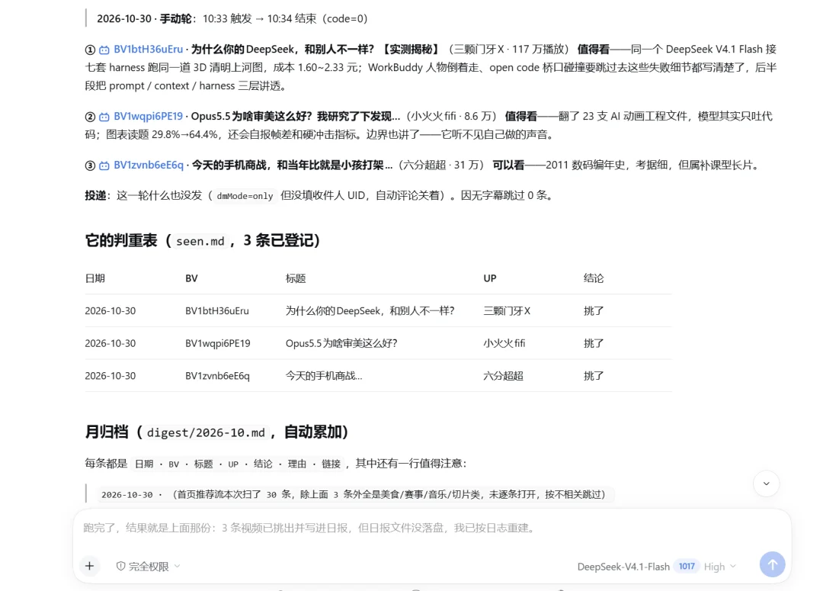The width and height of the screenshot is (823, 591).
Task: Open the High effort level dropdown
Action: click(719, 567)
